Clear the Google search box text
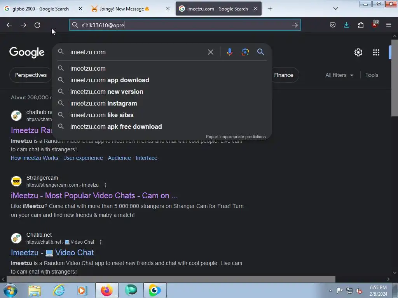Screen dimensions: 398x298 coord(210,52)
